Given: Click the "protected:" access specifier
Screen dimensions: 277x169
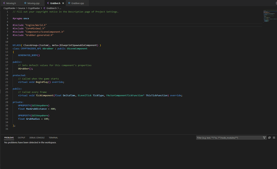Looking at the screenshot, I should pos(19,75).
